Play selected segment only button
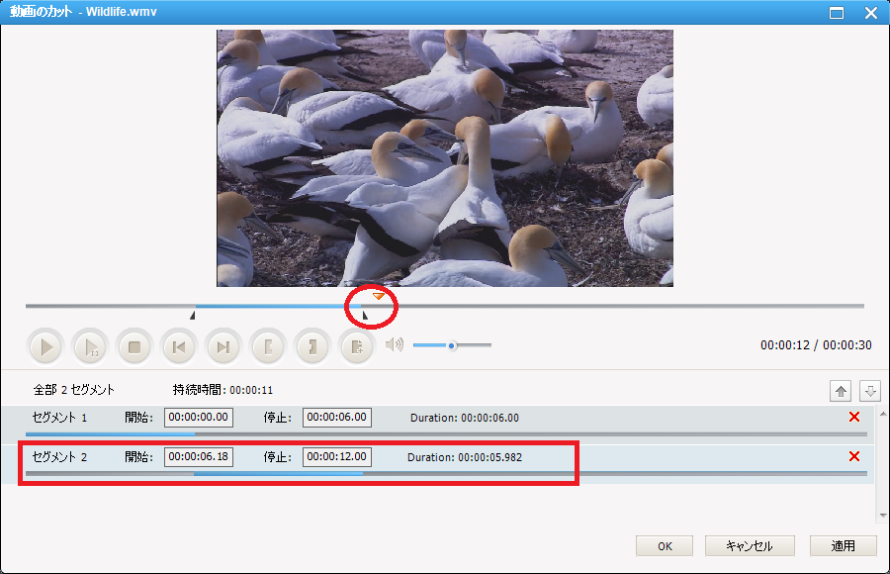The height and width of the screenshot is (574, 890). coord(91,346)
